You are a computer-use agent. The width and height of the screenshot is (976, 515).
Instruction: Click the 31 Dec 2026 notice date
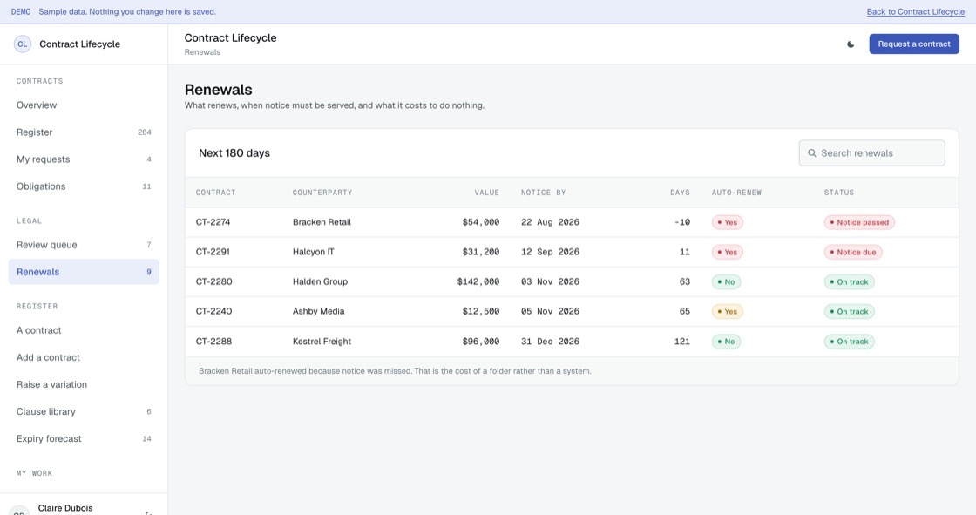(x=550, y=342)
